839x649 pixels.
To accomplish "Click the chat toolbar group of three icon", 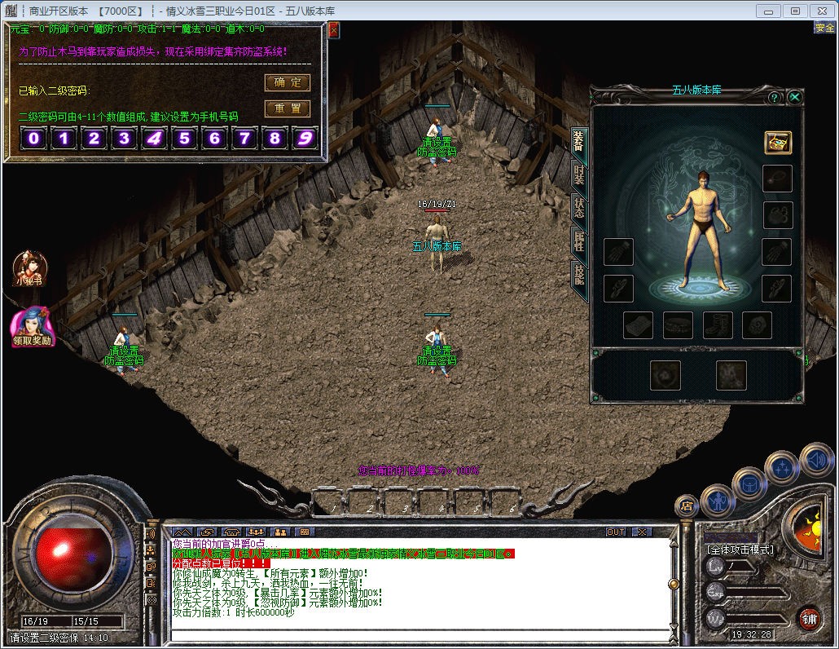I will point(257,532).
